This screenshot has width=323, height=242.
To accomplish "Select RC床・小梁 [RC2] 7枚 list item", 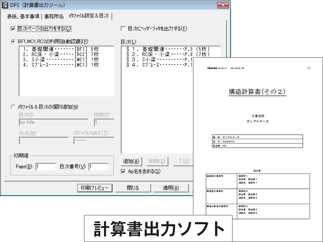I will [61, 54].
